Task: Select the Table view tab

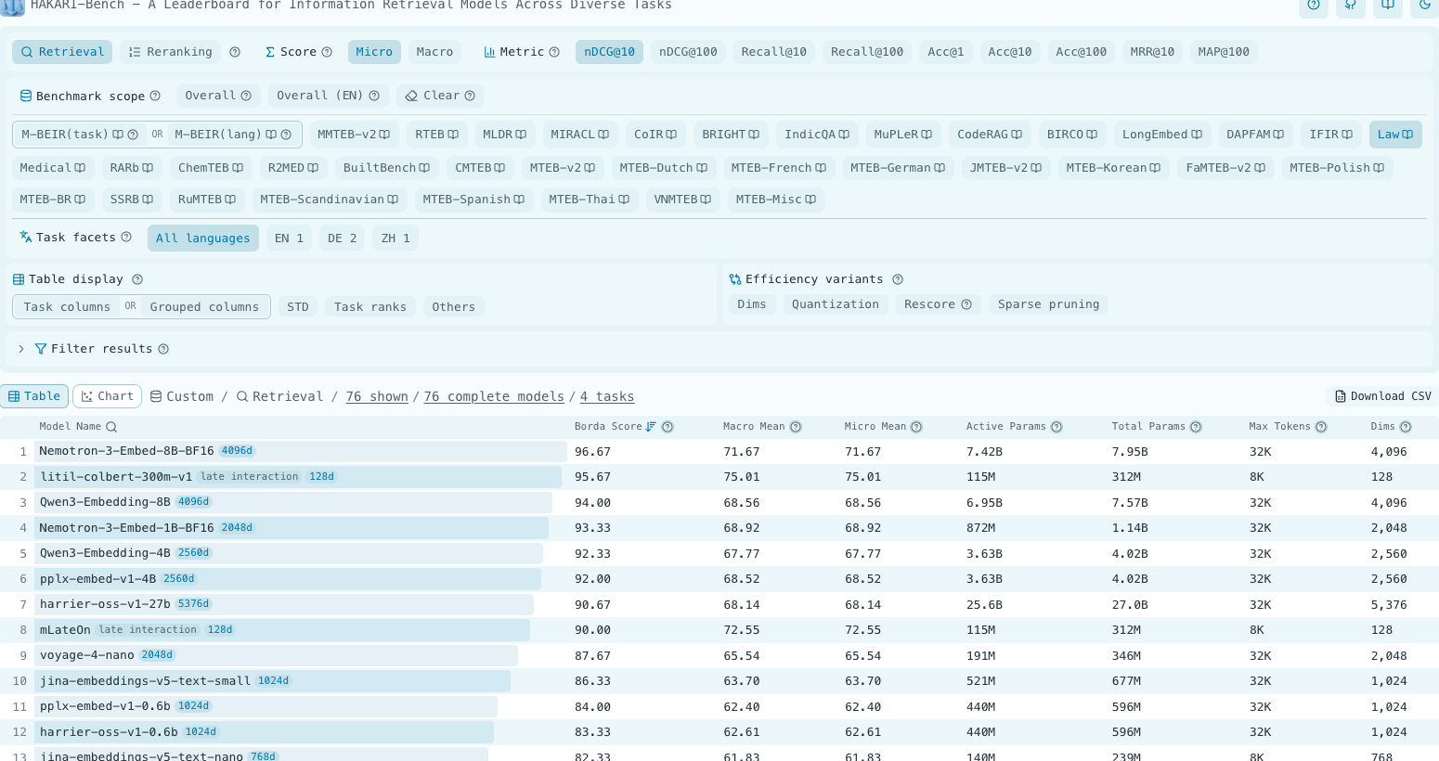Action: tap(34, 396)
